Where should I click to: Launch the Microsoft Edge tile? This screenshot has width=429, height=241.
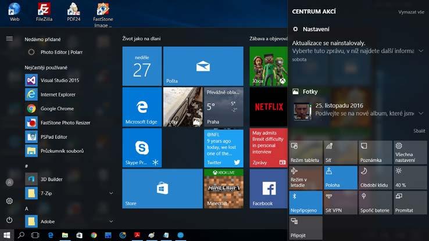coord(142,107)
